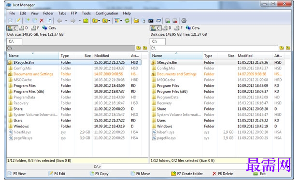Viewport: 300px width, 180px height.
Task: Click second folder icon beside left path bar
Action: (x=145, y=48)
